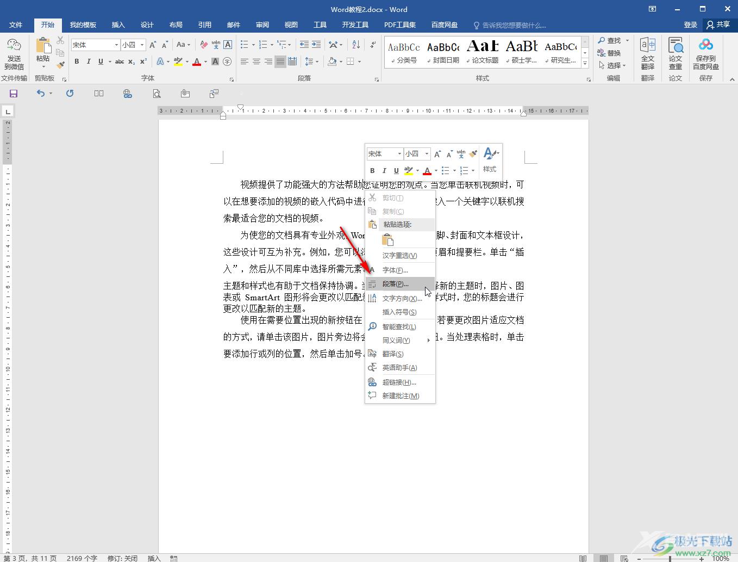Click word count 2169 个字 in status bar
Viewport: 738px width, 562px height.
pos(82,558)
